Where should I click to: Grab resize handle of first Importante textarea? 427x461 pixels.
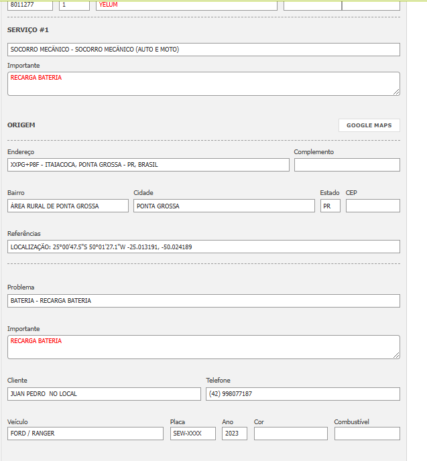[x=396, y=92]
